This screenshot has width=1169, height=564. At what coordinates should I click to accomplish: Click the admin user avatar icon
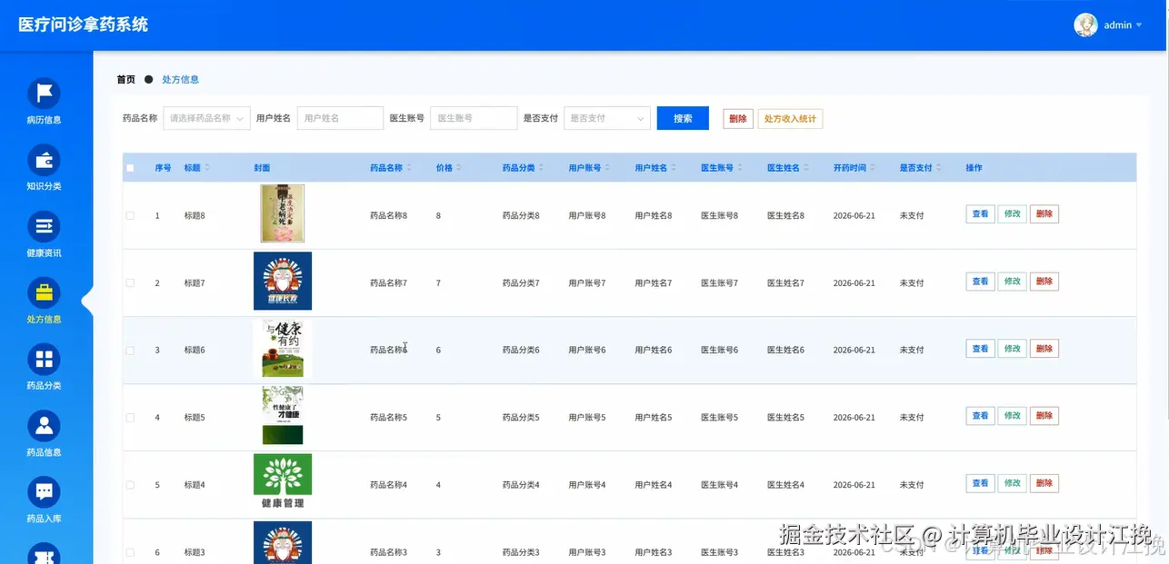(1085, 25)
